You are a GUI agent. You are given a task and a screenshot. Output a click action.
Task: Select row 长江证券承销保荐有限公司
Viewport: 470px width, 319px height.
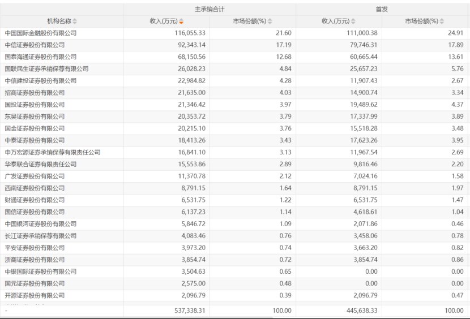[234, 236]
